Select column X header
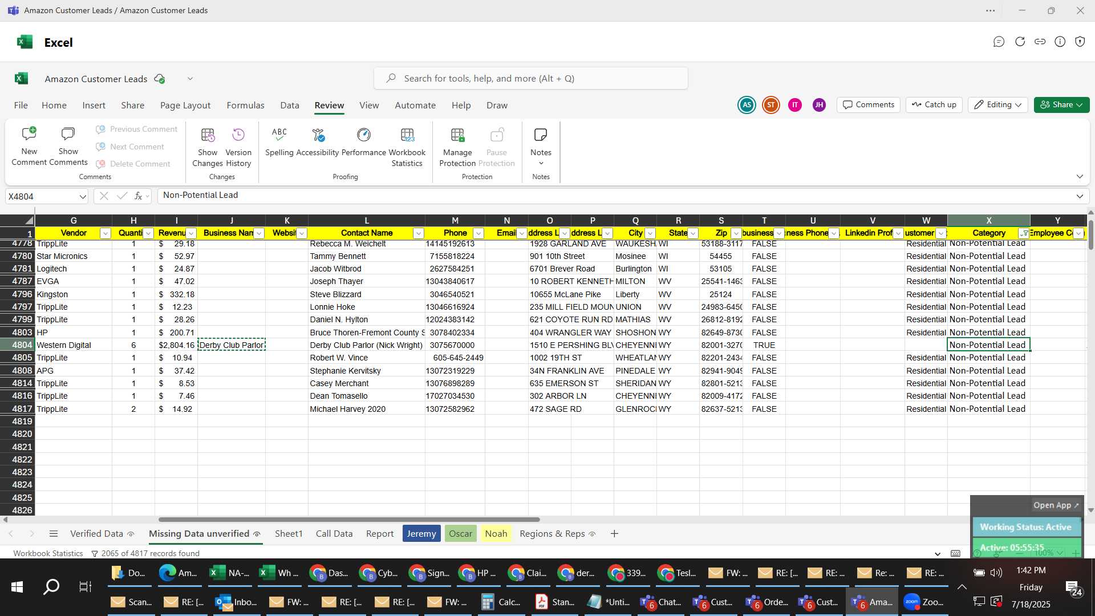Viewport: 1095px width, 616px height. [x=988, y=221]
